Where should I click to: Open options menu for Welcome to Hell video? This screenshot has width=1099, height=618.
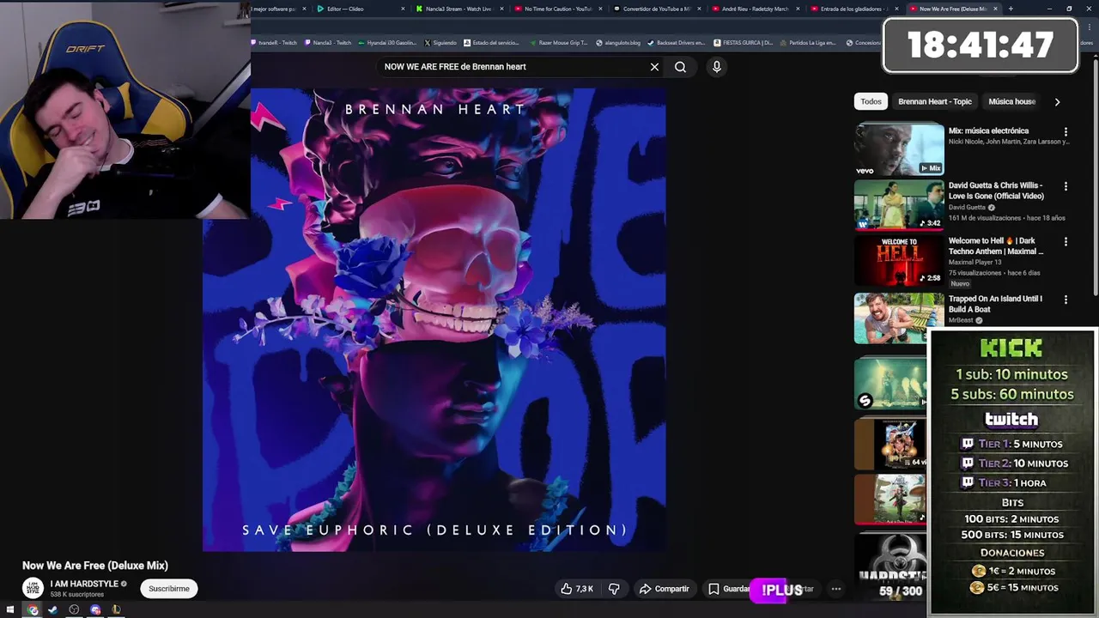[x=1066, y=242]
